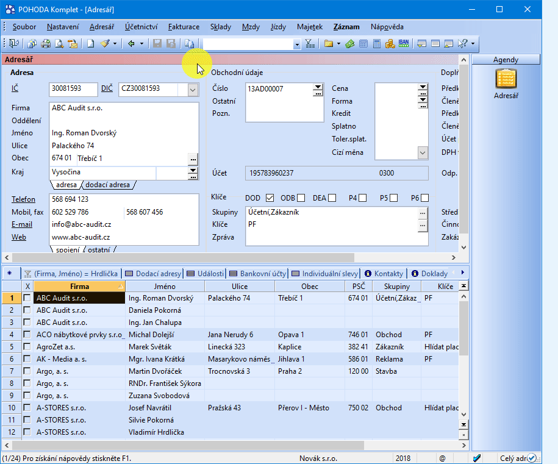
Task: Toggle the P5 key checkbox
Action: point(393,198)
